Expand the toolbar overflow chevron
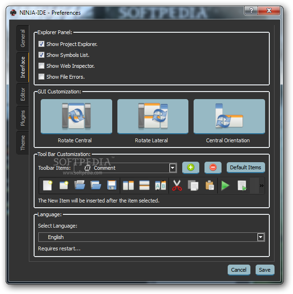The image size is (293, 294). (262, 185)
